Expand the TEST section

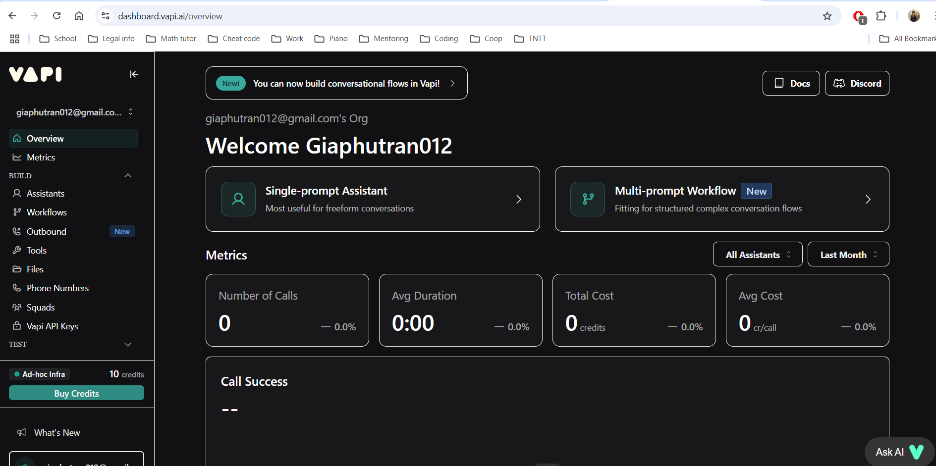[128, 344]
